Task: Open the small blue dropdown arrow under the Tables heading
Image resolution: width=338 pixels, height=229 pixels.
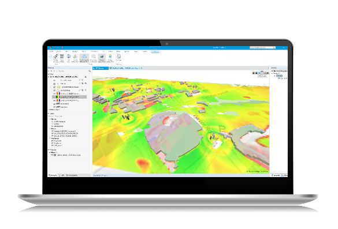Action: pos(61,116)
